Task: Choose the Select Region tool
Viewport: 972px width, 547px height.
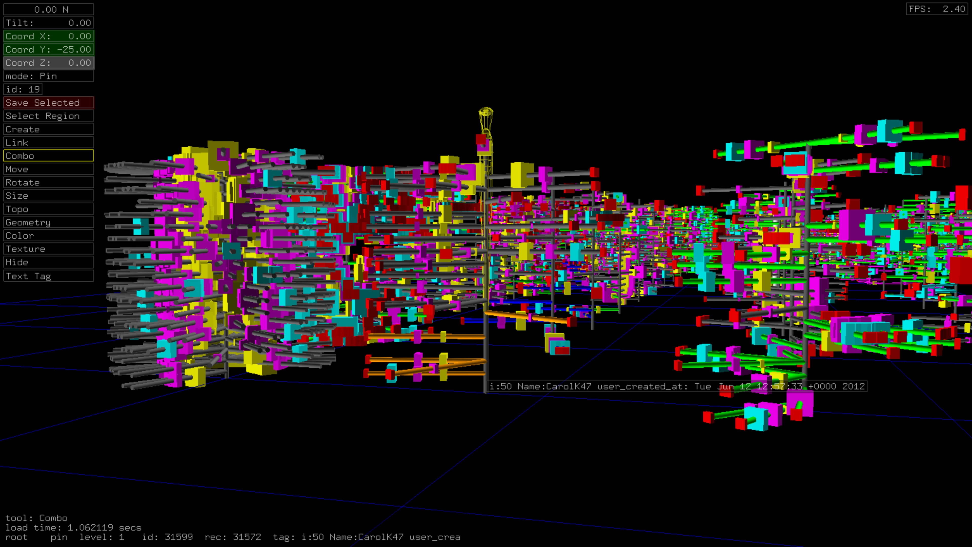Action: click(x=48, y=116)
